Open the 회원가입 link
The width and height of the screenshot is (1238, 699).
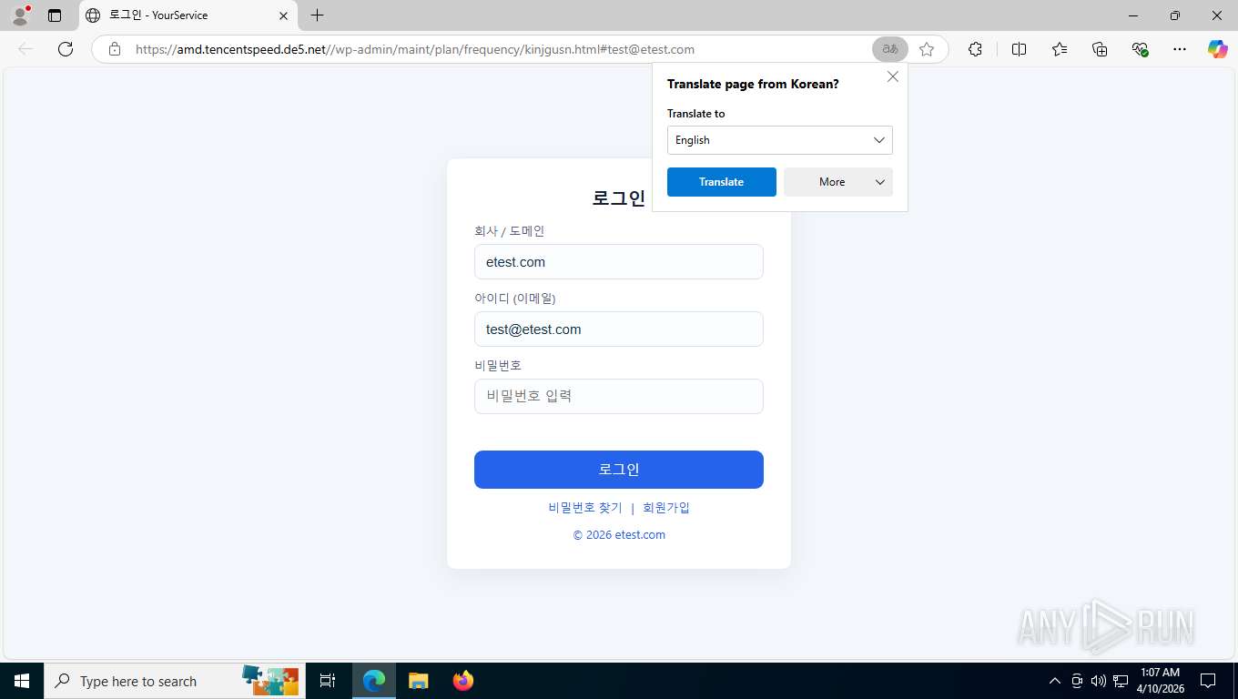(666, 508)
